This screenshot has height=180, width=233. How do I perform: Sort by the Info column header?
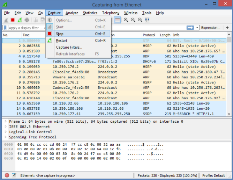[199, 35]
